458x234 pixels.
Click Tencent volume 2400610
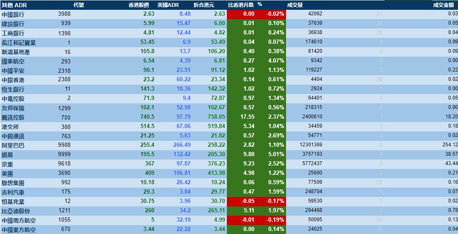pos(312,117)
